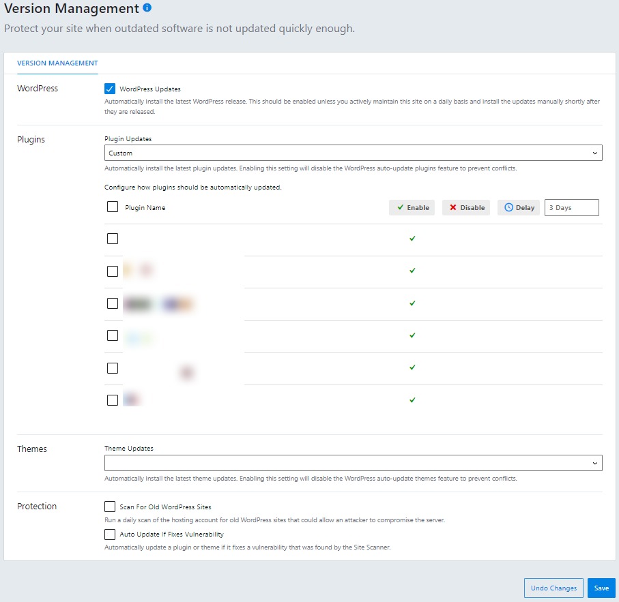This screenshot has width=619, height=602.
Task: Tick the Plugin Name select-all checkbox
Action: tap(113, 207)
